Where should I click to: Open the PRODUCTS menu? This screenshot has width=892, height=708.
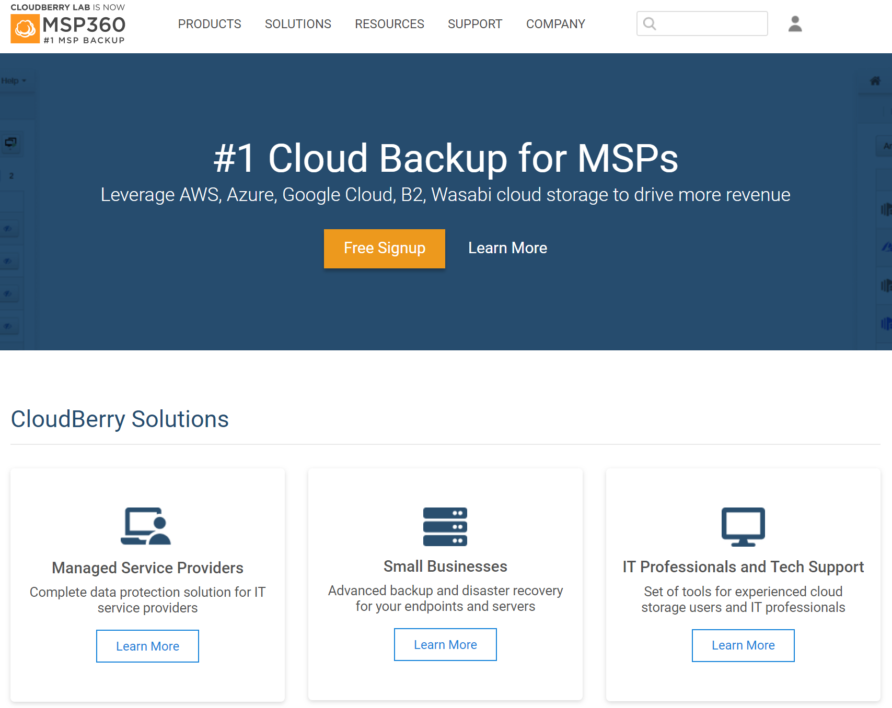(x=210, y=24)
